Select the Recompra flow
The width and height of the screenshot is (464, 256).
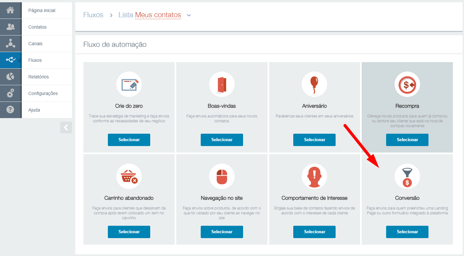pyautogui.click(x=407, y=140)
